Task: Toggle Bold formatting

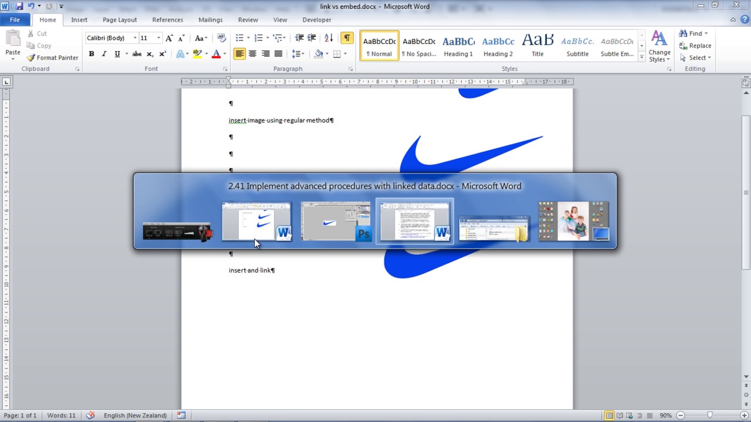Action: pos(92,54)
